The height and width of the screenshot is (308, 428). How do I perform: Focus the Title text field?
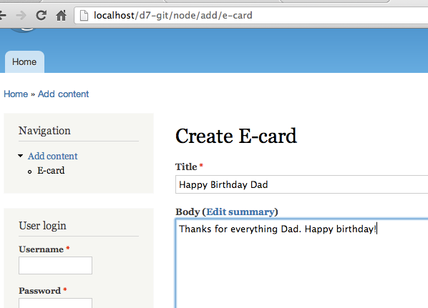(x=301, y=184)
